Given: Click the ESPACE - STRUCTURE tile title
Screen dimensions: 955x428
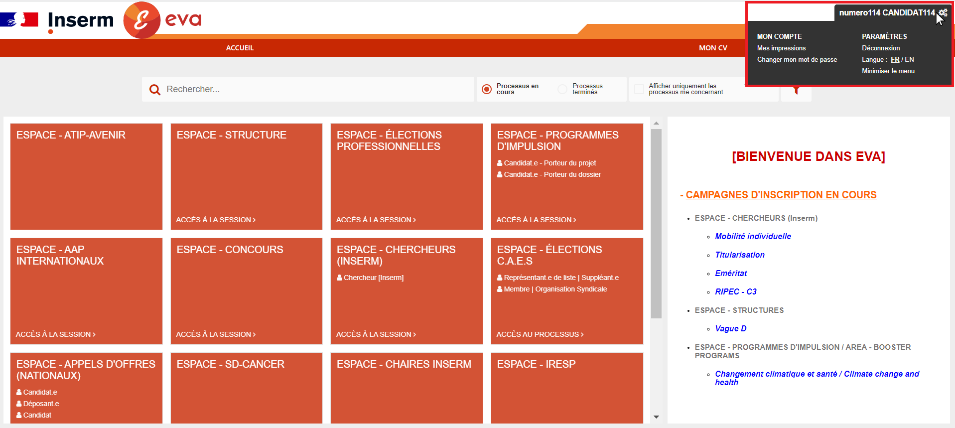Looking at the screenshot, I should (x=231, y=135).
